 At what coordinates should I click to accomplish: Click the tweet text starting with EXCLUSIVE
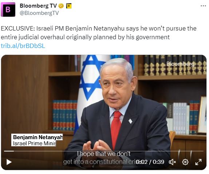(x=99, y=33)
